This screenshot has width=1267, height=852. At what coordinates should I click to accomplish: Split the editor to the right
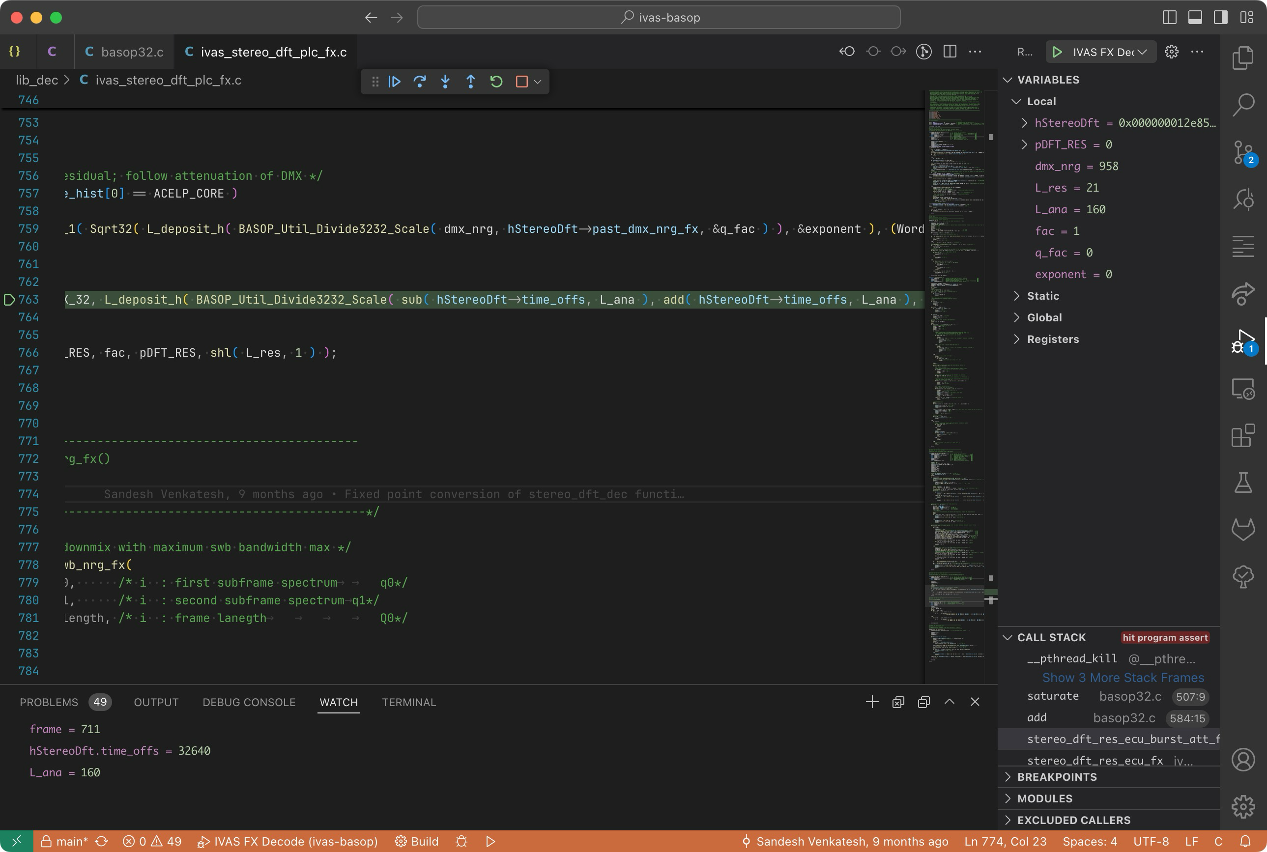[x=950, y=52]
